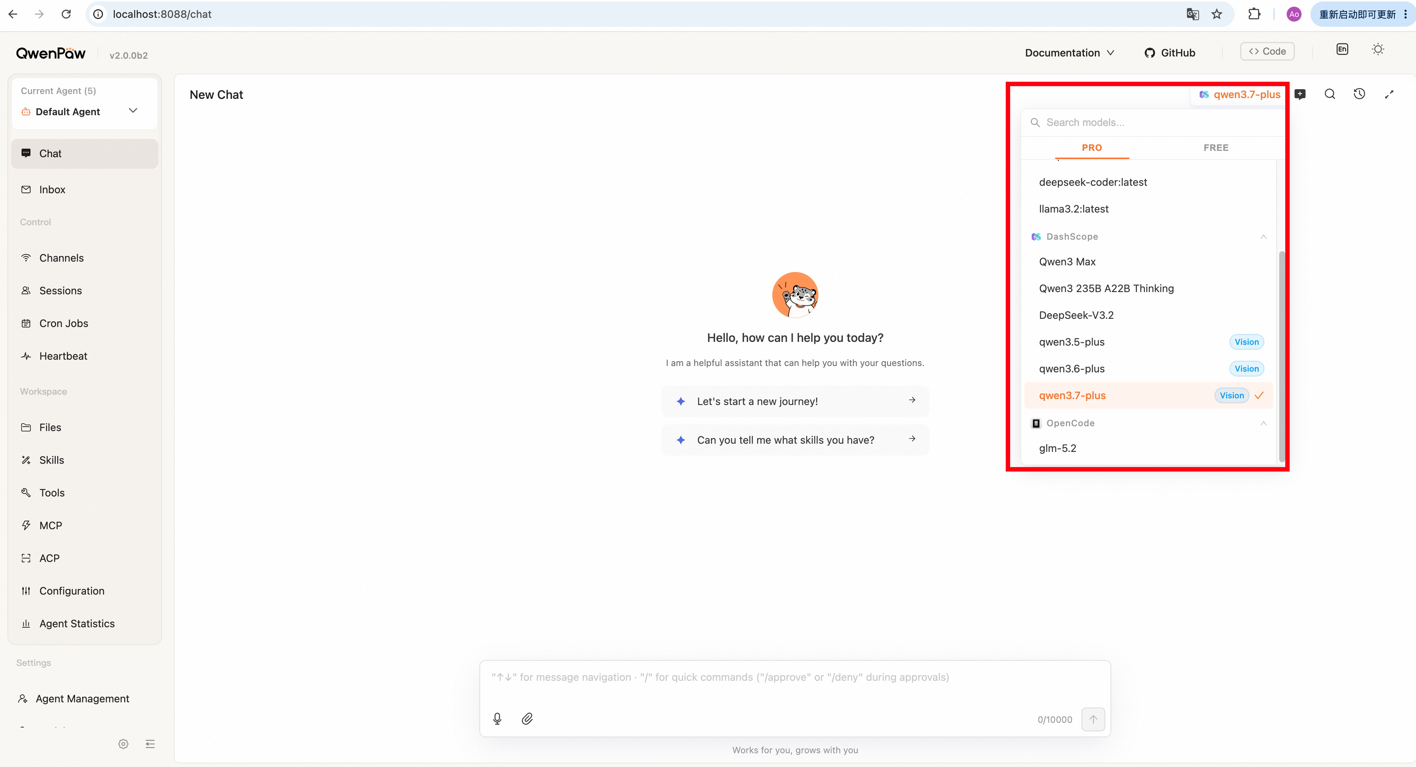Viewport: 1416px width, 767px height.
Task: Select the qwen3.5-plus model
Action: [x=1149, y=342]
